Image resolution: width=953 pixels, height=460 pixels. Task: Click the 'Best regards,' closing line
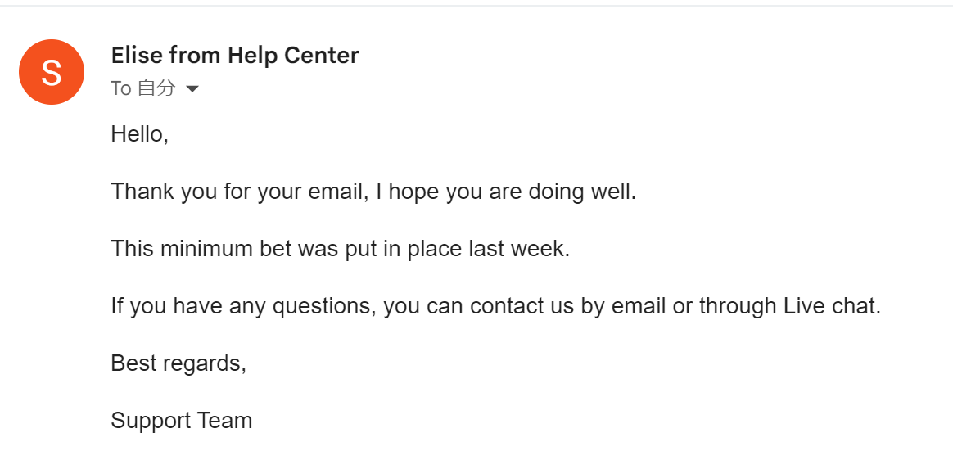[x=178, y=363]
